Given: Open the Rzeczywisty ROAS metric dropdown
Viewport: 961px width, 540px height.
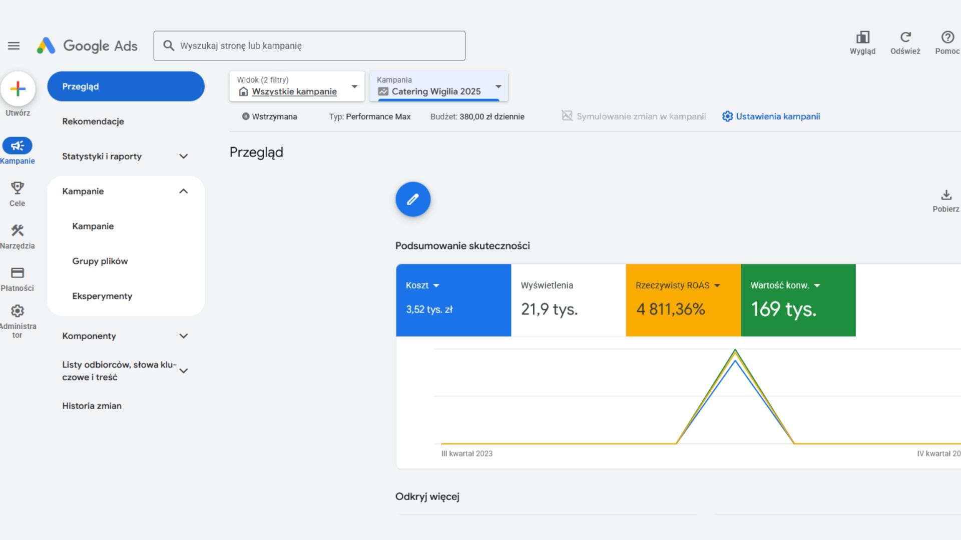Looking at the screenshot, I should click(x=717, y=285).
